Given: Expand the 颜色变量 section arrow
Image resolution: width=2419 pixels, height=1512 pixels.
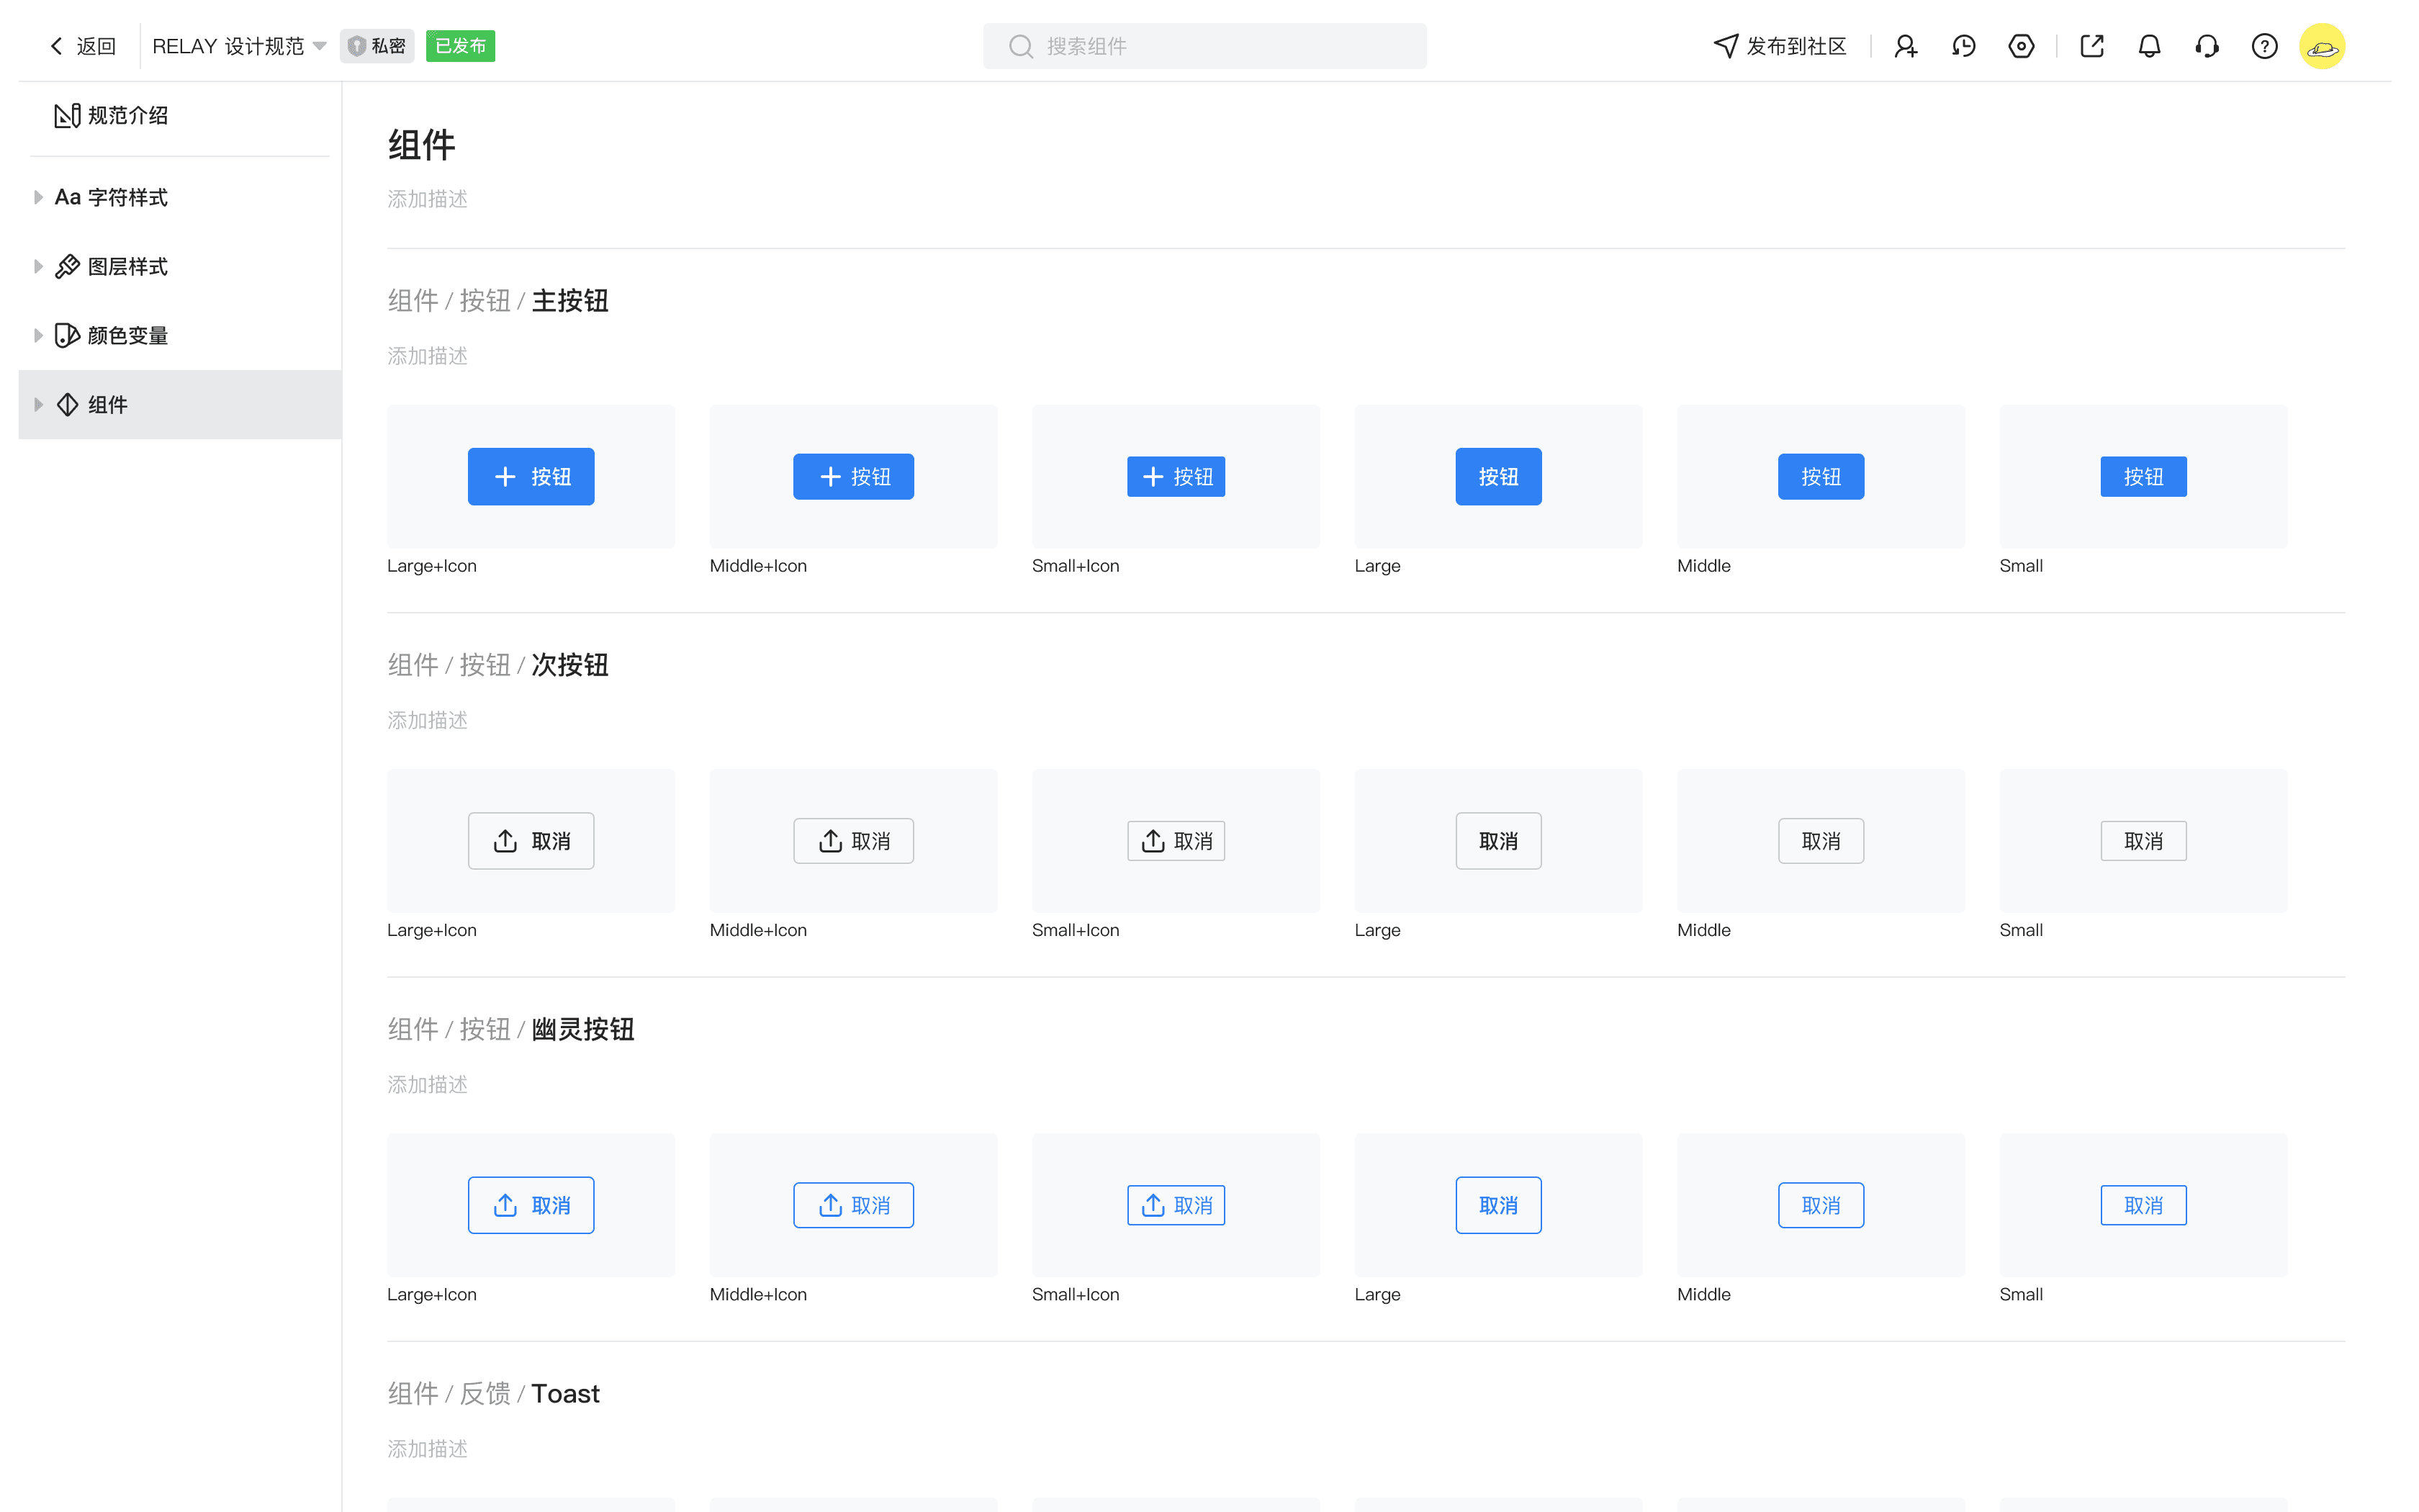Looking at the screenshot, I should coord(38,335).
